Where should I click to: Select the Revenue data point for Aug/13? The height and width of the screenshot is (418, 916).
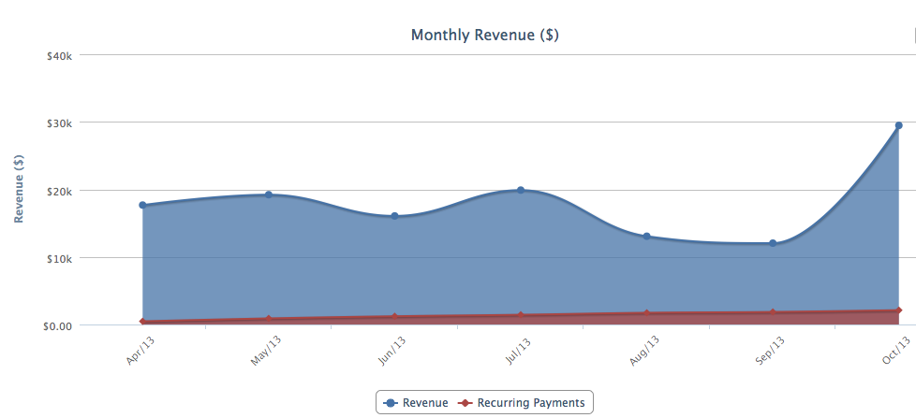[x=646, y=237]
